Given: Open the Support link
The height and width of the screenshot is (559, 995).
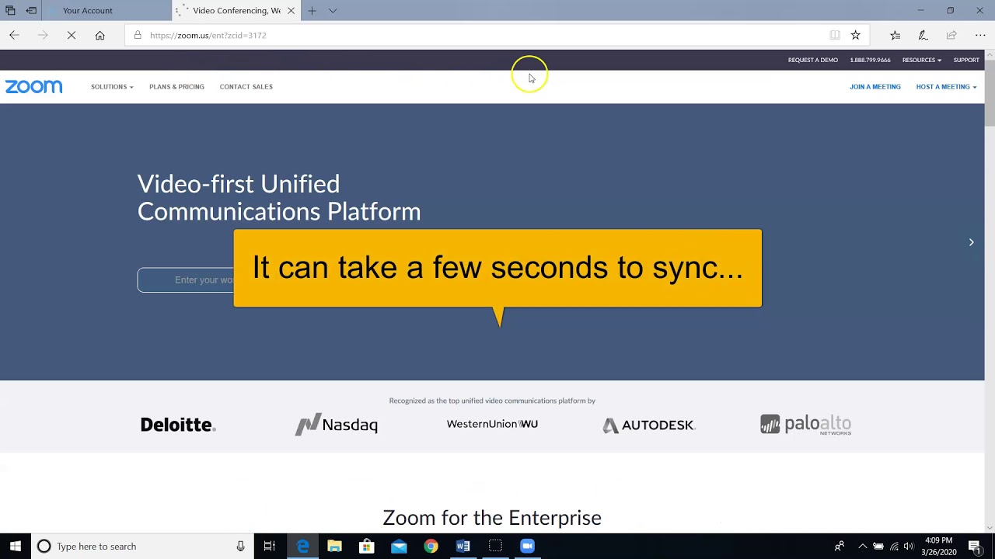Looking at the screenshot, I should [x=966, y=60].
